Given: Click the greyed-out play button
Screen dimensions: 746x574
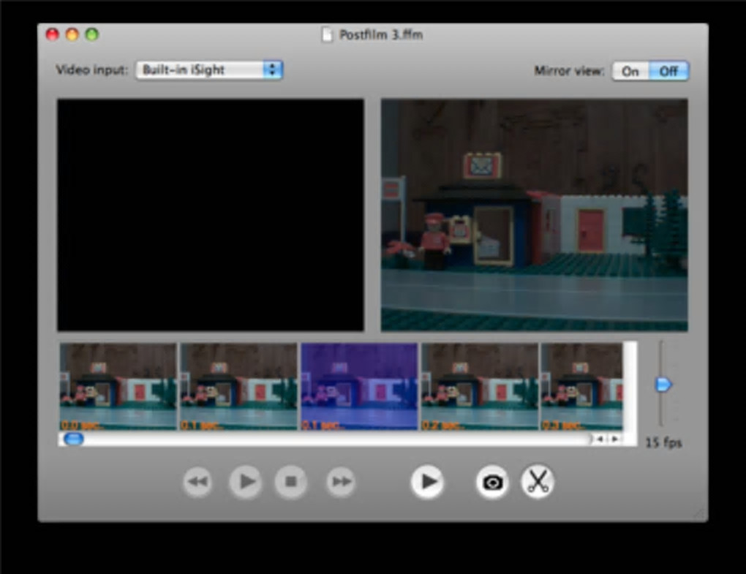Looking at the screenshot, I should (245, 482).
